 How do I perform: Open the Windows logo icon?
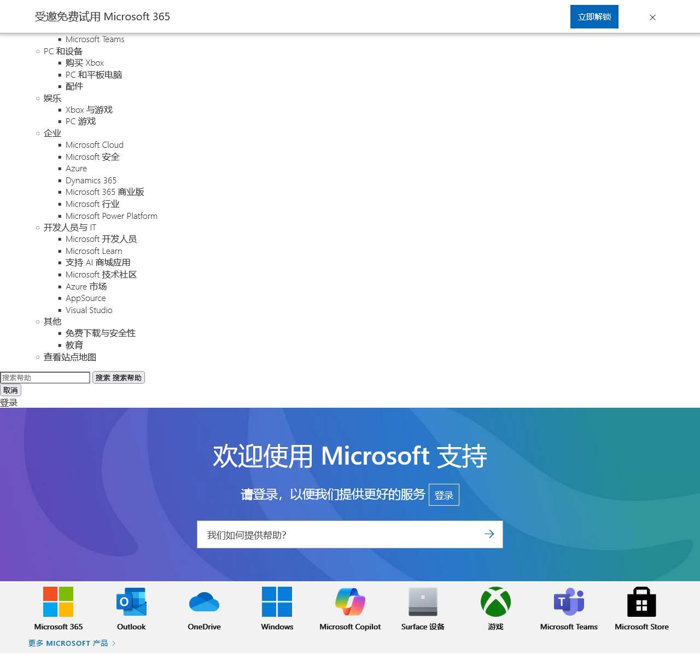277,602
